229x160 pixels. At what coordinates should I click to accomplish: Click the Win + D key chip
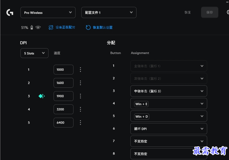pyautogui.click(x=142, y=116)
